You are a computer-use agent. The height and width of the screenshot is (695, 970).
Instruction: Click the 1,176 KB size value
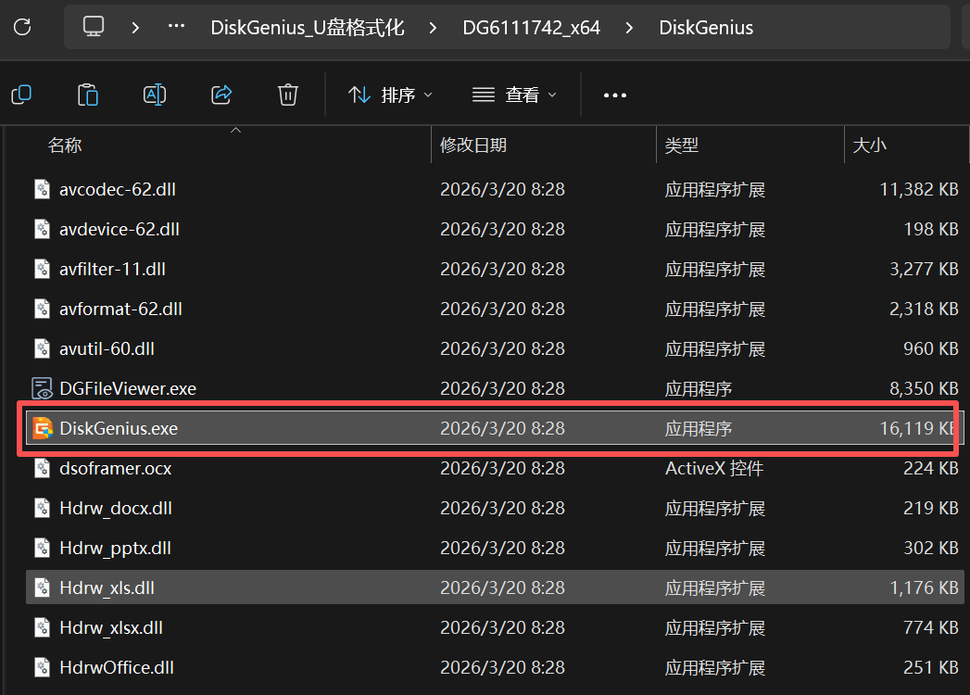pyautogui.click(x=924, y=588)
